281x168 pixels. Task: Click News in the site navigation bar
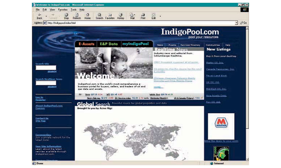click(160, 45)
